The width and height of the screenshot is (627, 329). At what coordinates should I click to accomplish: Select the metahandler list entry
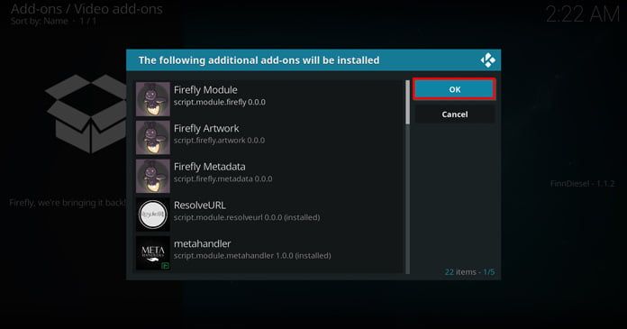tap(269, 253)
